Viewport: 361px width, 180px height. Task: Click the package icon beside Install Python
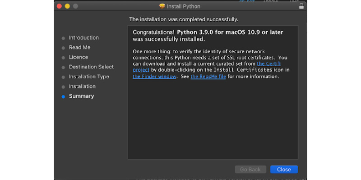[x=162, y=6]
